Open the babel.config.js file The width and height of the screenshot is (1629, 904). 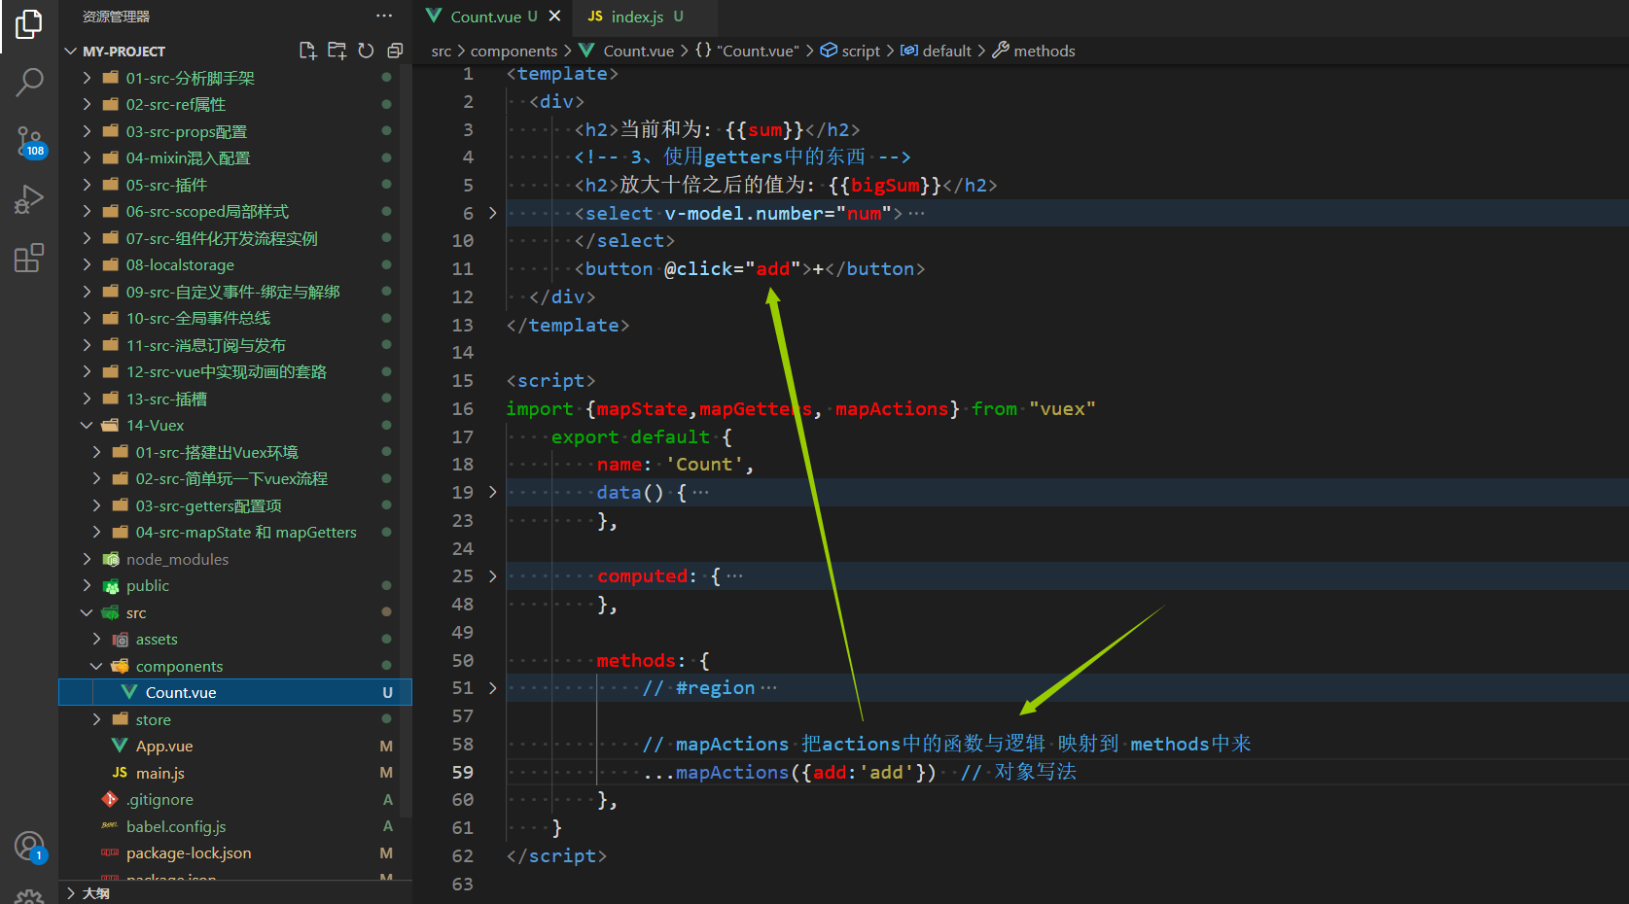coord(175,826)
